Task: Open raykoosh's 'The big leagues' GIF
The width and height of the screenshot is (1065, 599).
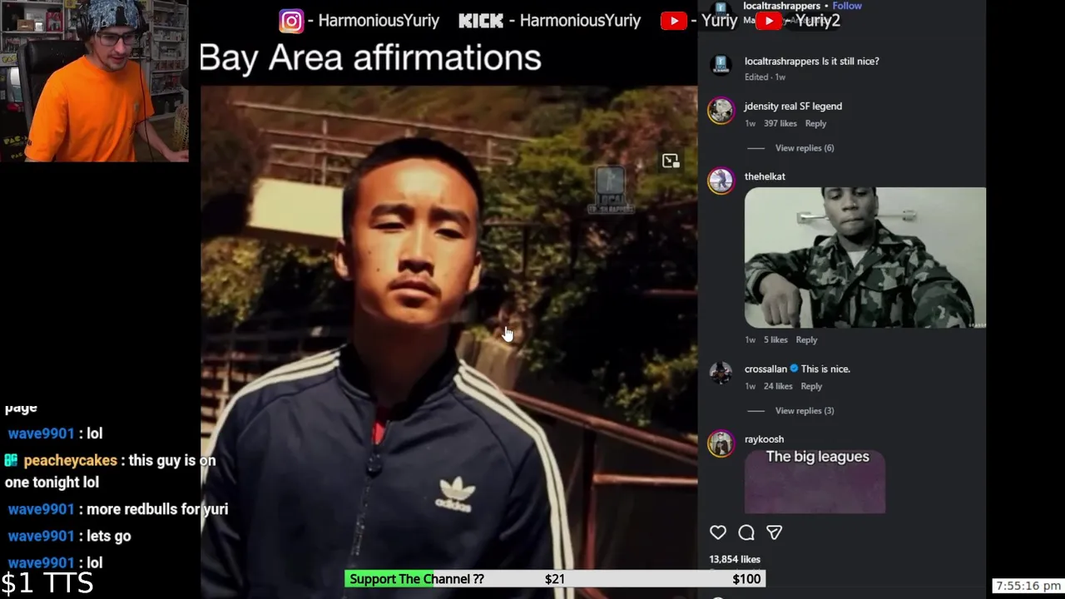Action: point(815,481)
